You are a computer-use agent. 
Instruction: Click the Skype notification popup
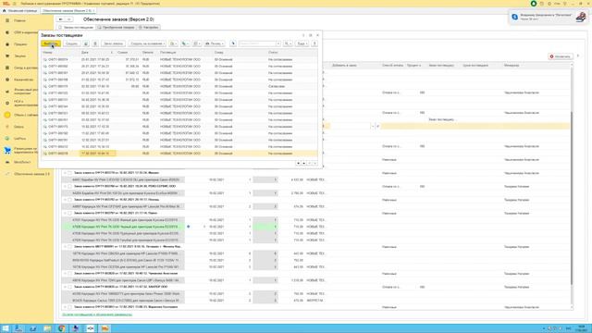(548, 17)
